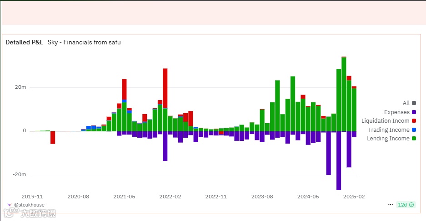This screenshot has height=221, width=426.
Task: Click the negative red bar after 2019-11
Action: tap(53, 137)
